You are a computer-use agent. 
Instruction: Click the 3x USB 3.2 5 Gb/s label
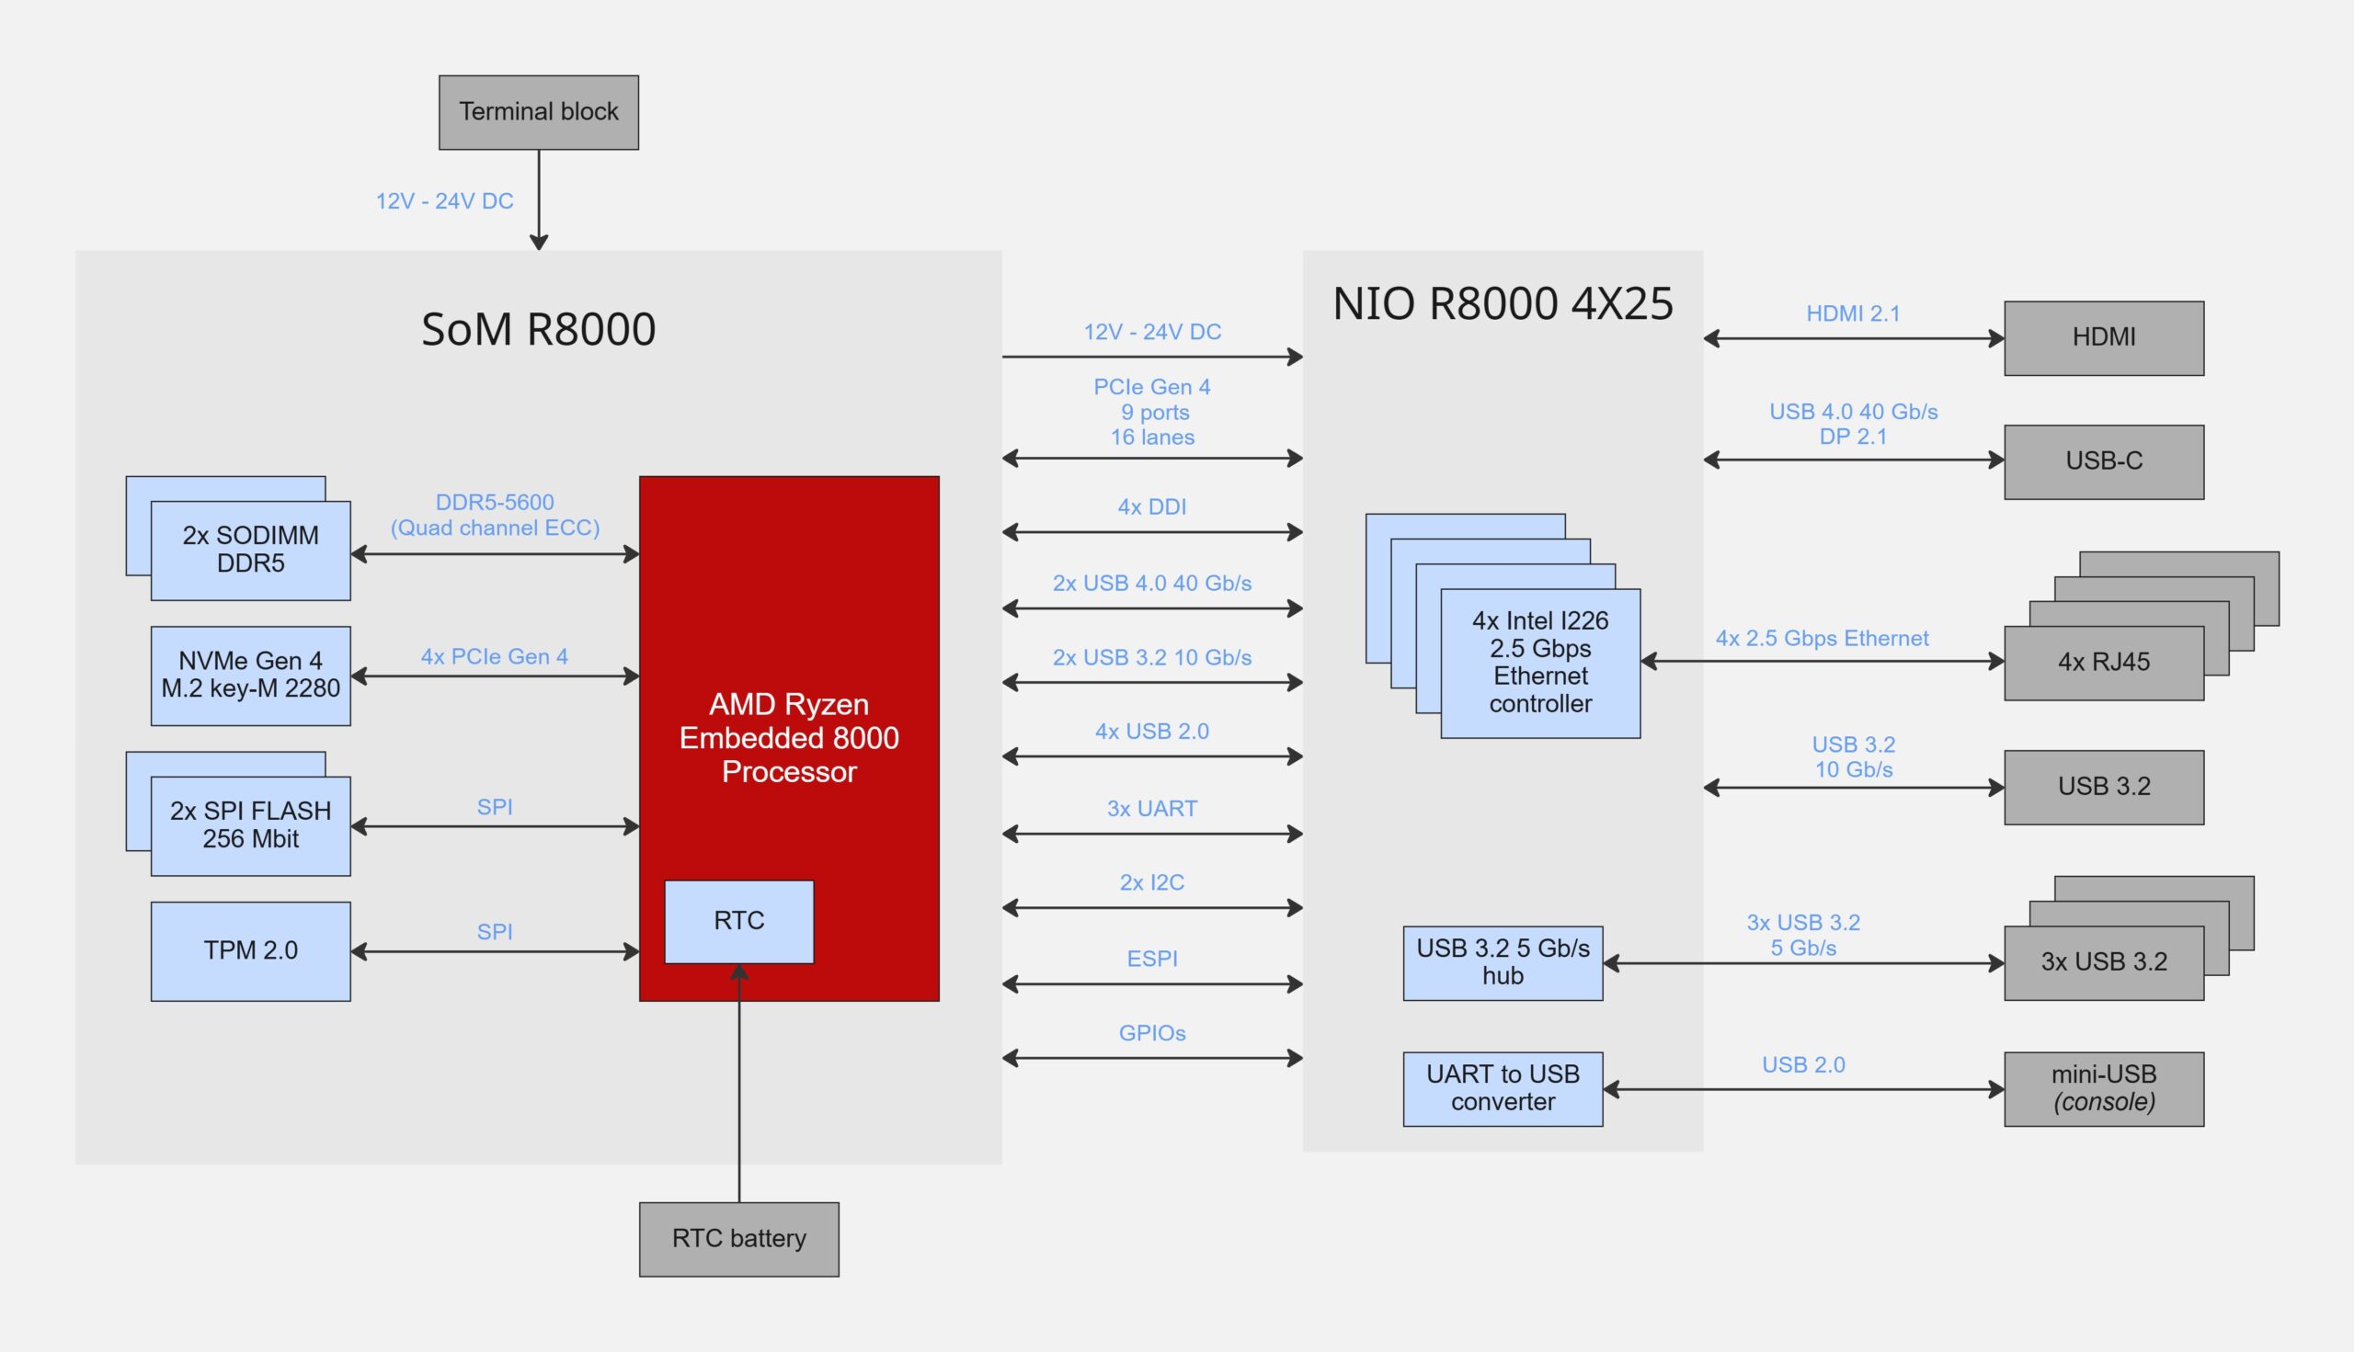(1803, 935)
